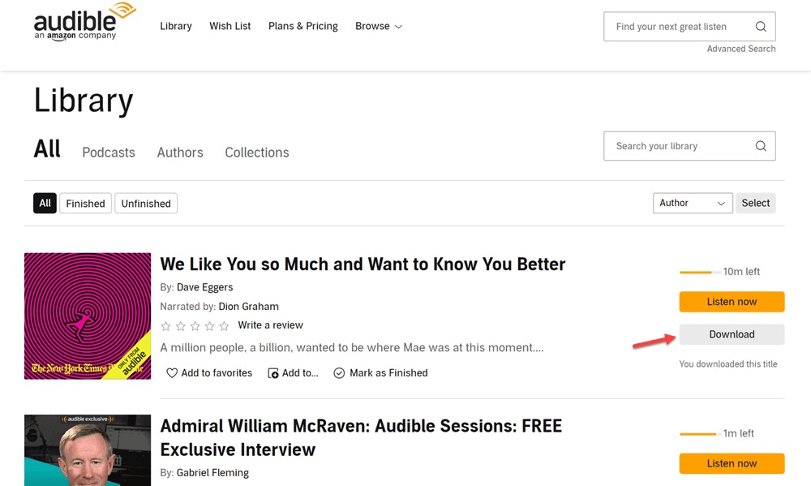Image resolution: width=811 pixels, height=486 pixels.
Task: Mark 'We Like You so Much' as Finished
Action: [x=380, y=372]
